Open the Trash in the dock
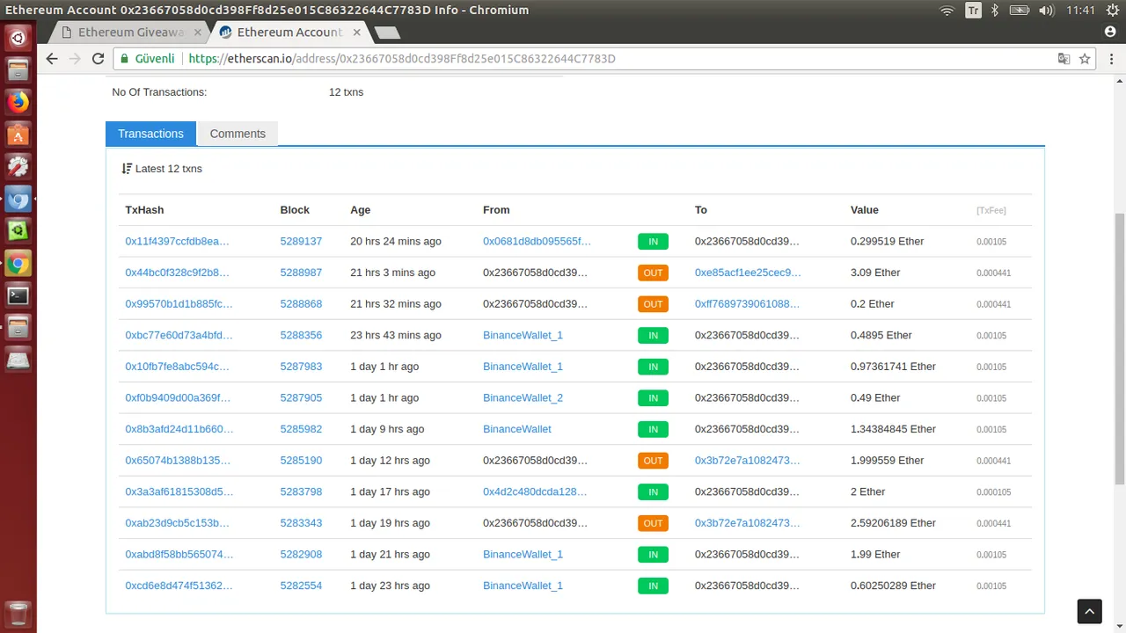This screenshot has width=1126, height=633. tap(18, 613)
